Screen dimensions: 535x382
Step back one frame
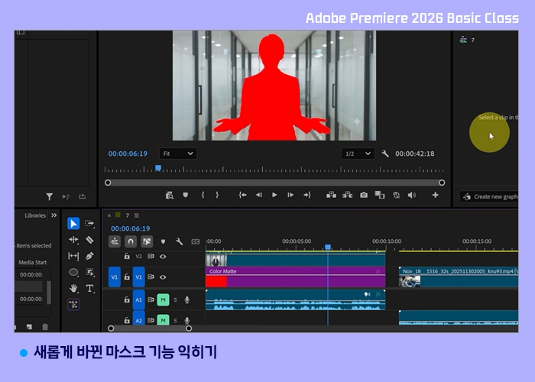click(x=259, y=195)
